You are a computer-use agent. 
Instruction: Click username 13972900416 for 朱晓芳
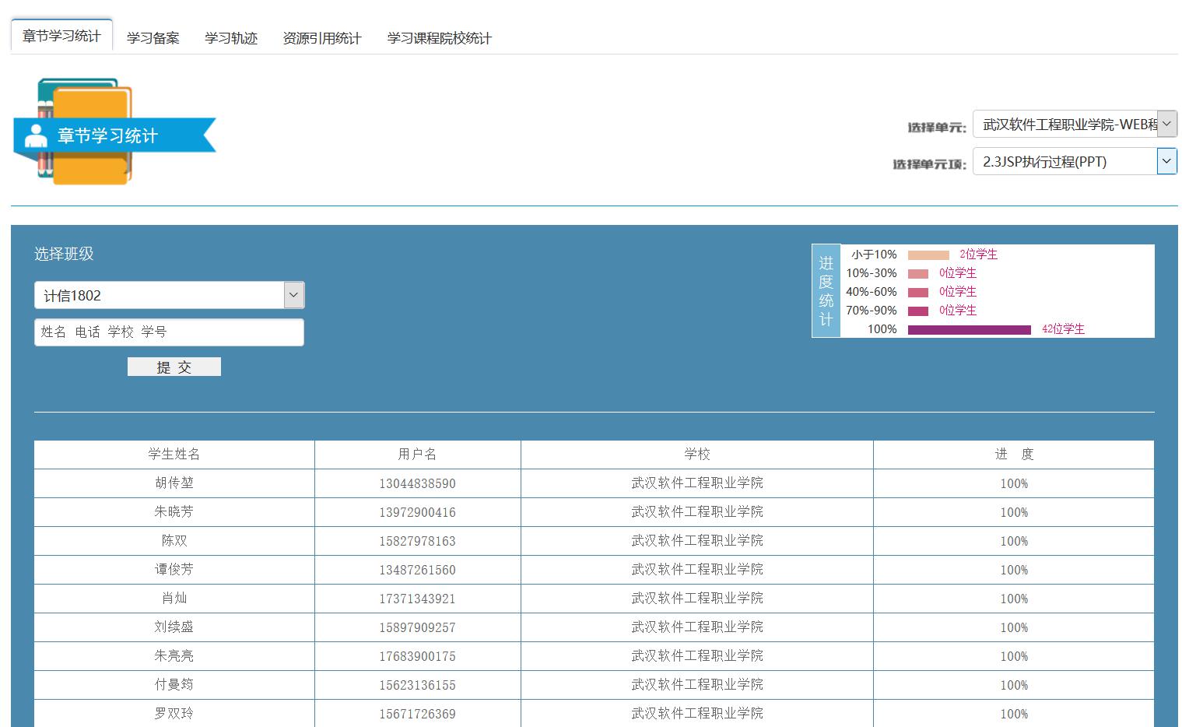(417, 512)
